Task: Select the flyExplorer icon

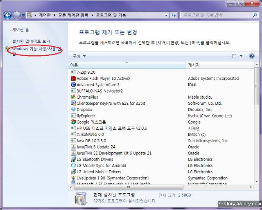Action: 73,115
